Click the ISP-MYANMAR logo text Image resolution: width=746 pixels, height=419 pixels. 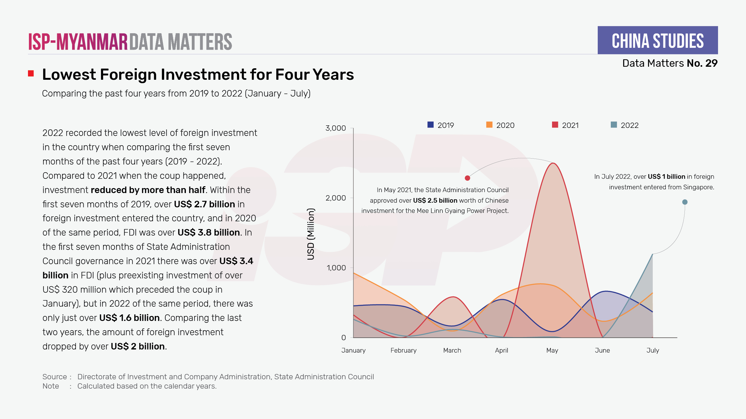78,42
